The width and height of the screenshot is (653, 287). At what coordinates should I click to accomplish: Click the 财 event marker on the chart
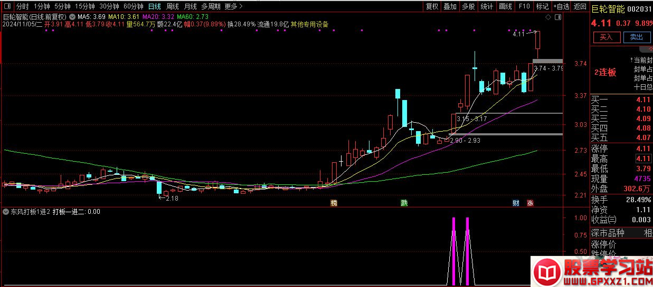(x=516, y=203)
